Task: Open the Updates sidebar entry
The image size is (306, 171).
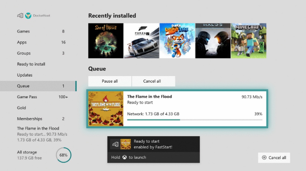Action: point(25,75)
